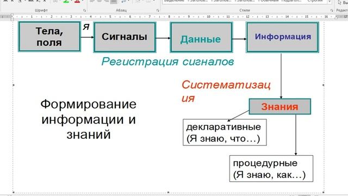Select the arrow between Сигналы and Данные
Viewport: 348px width, 196px height.
(x=163, y=38)
